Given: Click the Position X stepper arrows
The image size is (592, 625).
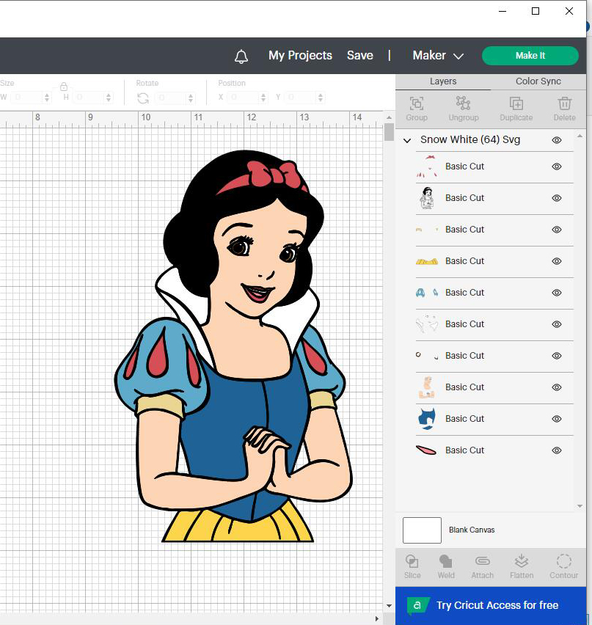Looking at the screenshot, I should coord(263,98).
